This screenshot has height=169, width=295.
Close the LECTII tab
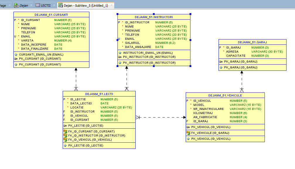54,5
